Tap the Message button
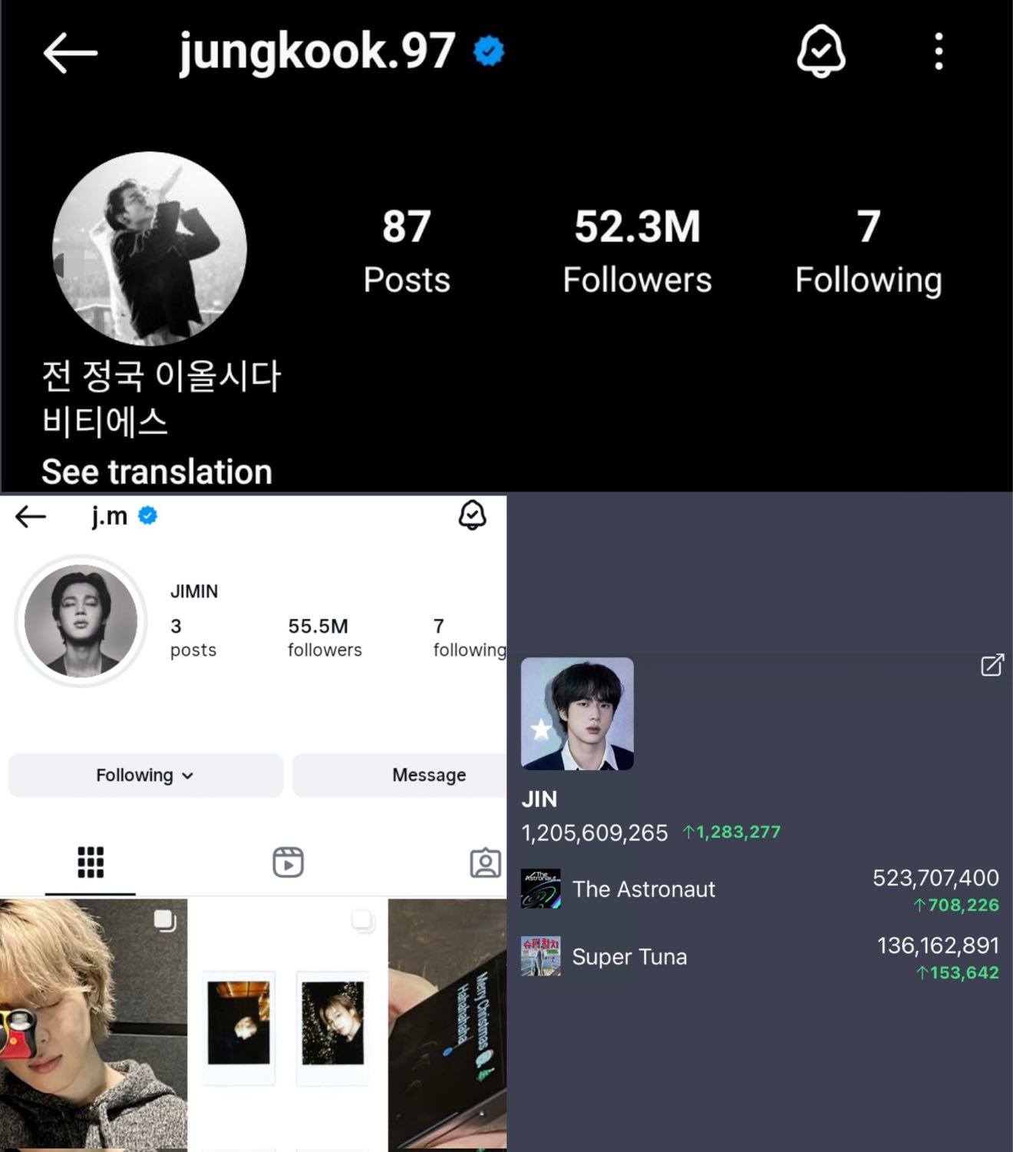 point(429,775)
